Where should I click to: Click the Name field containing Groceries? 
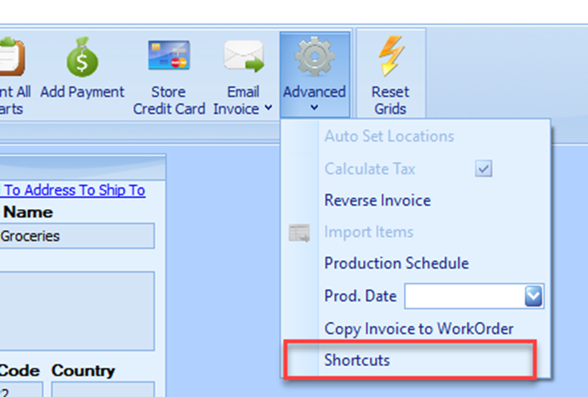pyautogui.click(x=76, y=237)
